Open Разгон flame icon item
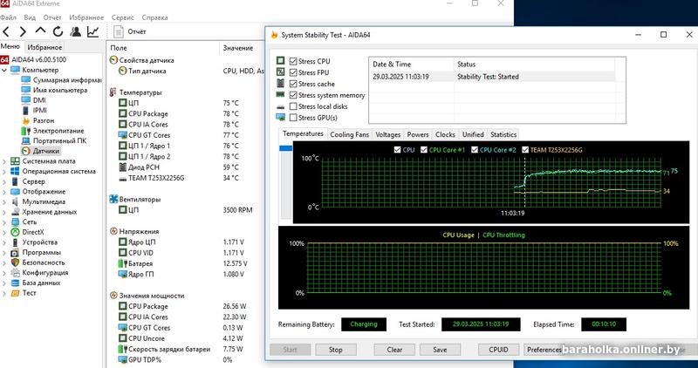 26,120
